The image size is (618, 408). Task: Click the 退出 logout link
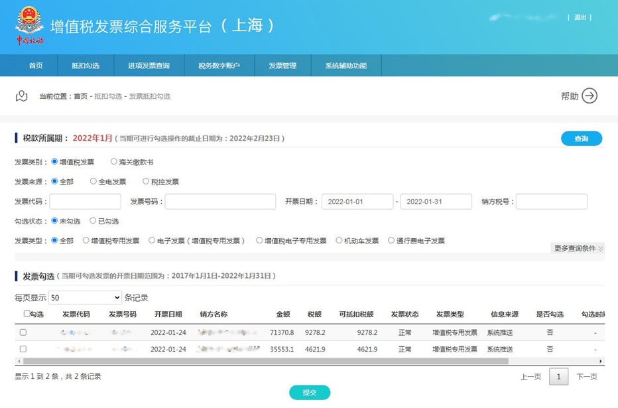pyautogui.click(x=580, y=17)
